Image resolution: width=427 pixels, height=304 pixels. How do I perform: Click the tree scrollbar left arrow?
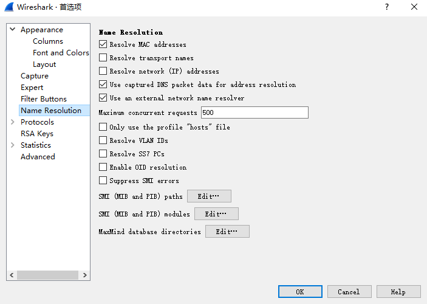pos(12,275)
